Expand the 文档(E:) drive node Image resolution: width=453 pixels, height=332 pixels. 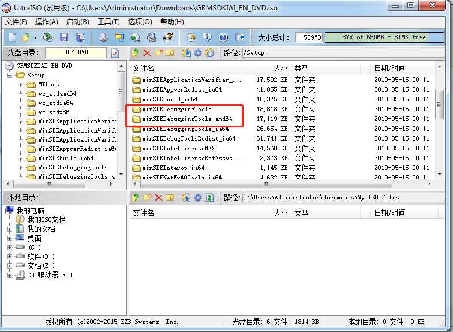(x=10, y=266)
